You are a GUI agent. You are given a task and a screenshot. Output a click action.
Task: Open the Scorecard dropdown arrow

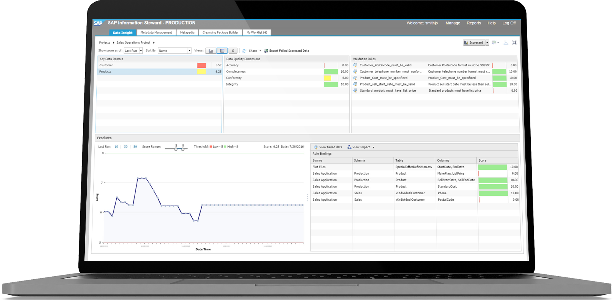(487, 43)
